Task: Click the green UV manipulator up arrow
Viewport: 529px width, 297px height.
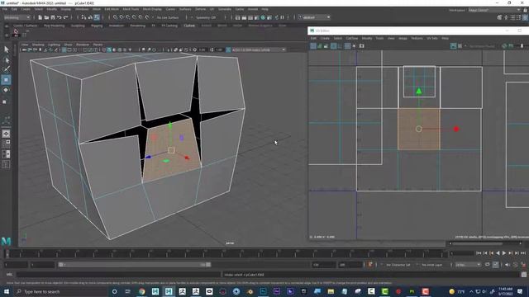Action: coord(419,91)
